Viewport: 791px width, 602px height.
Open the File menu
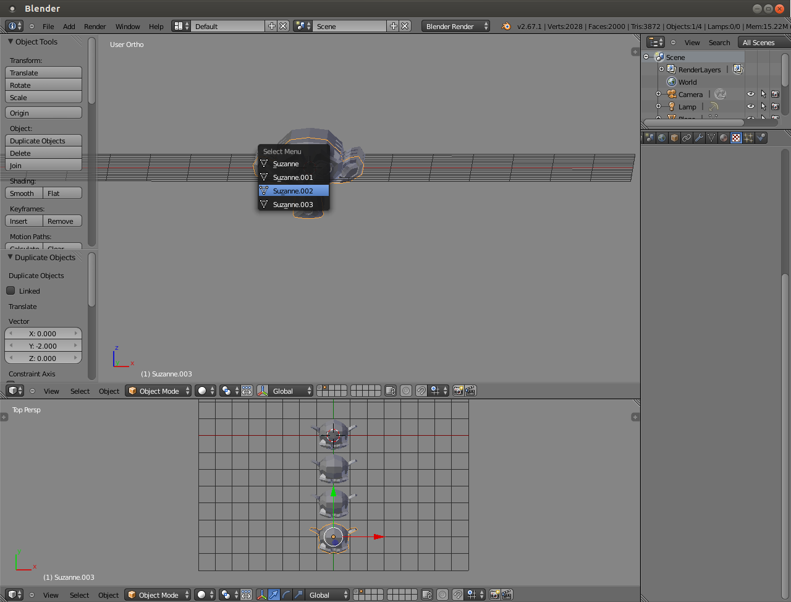pyautogui.click(x=48, y=27)
